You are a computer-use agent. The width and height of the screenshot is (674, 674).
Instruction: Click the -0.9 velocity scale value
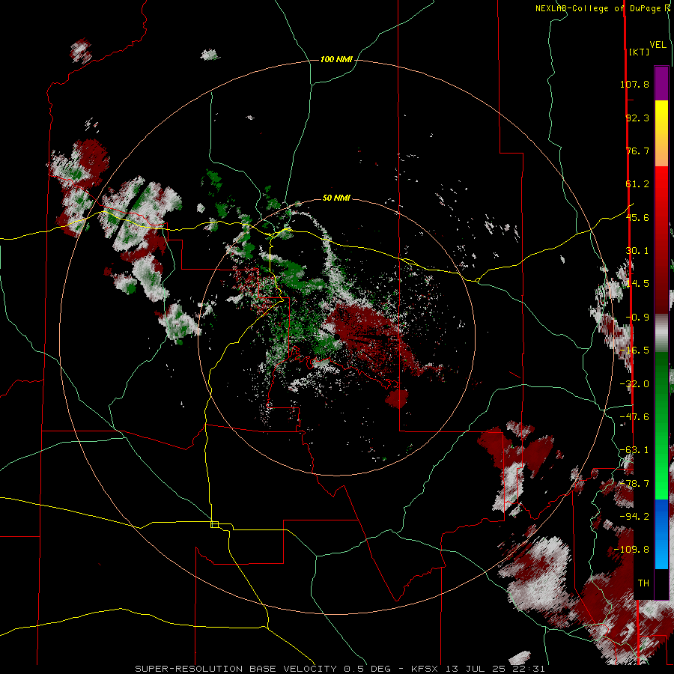(x=637, y=318)
